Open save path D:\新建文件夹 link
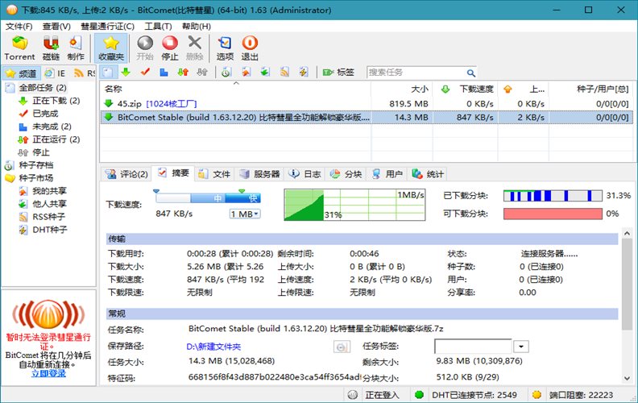Viewport: 638px width, 403px height. 213,347
